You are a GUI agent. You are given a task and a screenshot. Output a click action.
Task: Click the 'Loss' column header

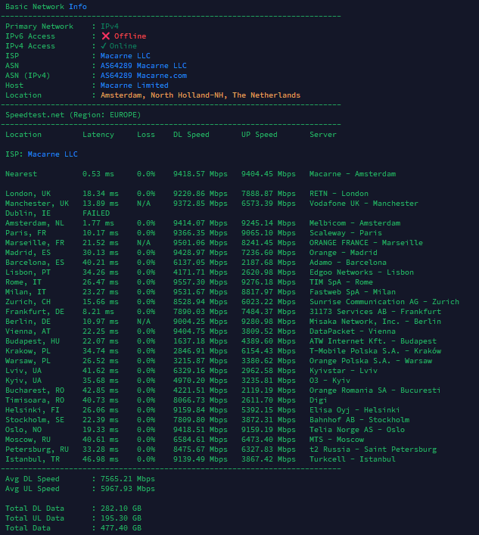pyautogui.click(x=146, y=135)
